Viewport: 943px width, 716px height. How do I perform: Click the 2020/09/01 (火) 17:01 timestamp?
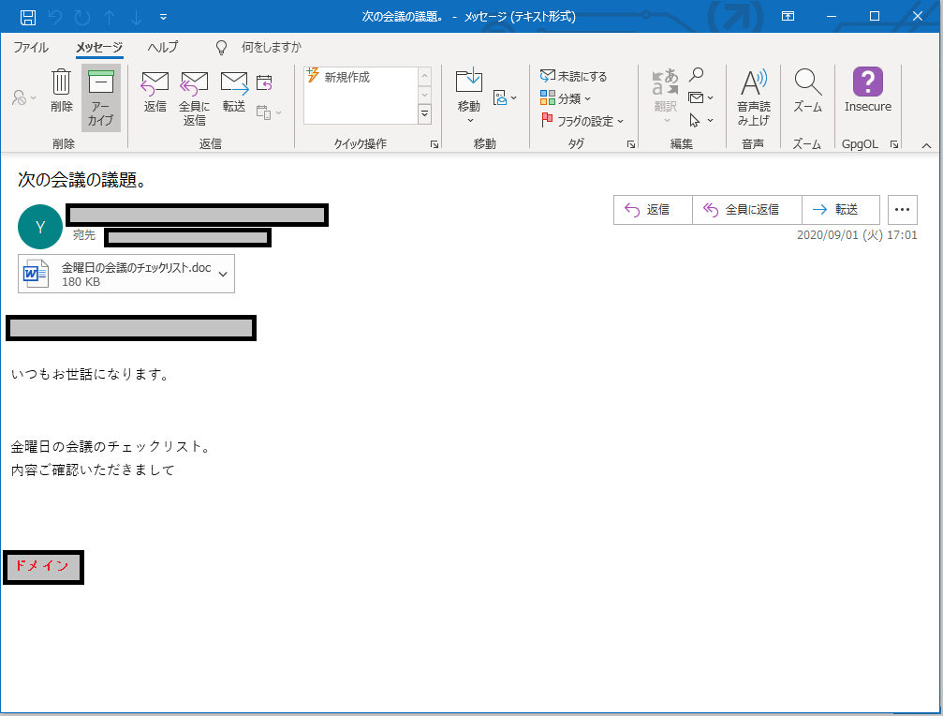[x=857, y=235]
